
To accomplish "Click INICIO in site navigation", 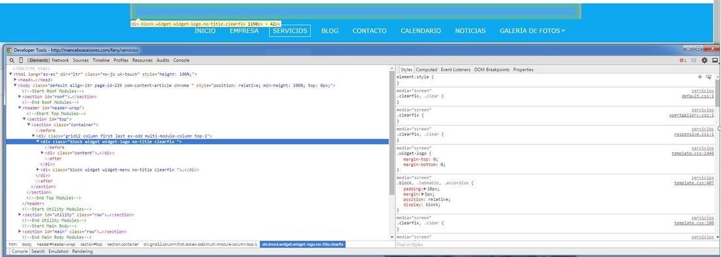I will click(205, 31).
